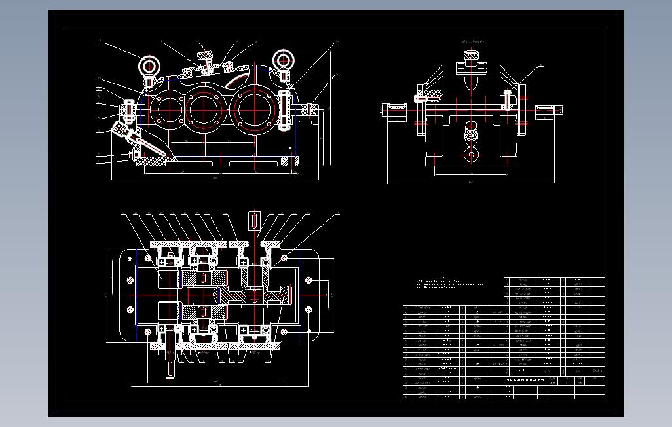Select the top plan view showing the shafts

(x=221, y=299)
